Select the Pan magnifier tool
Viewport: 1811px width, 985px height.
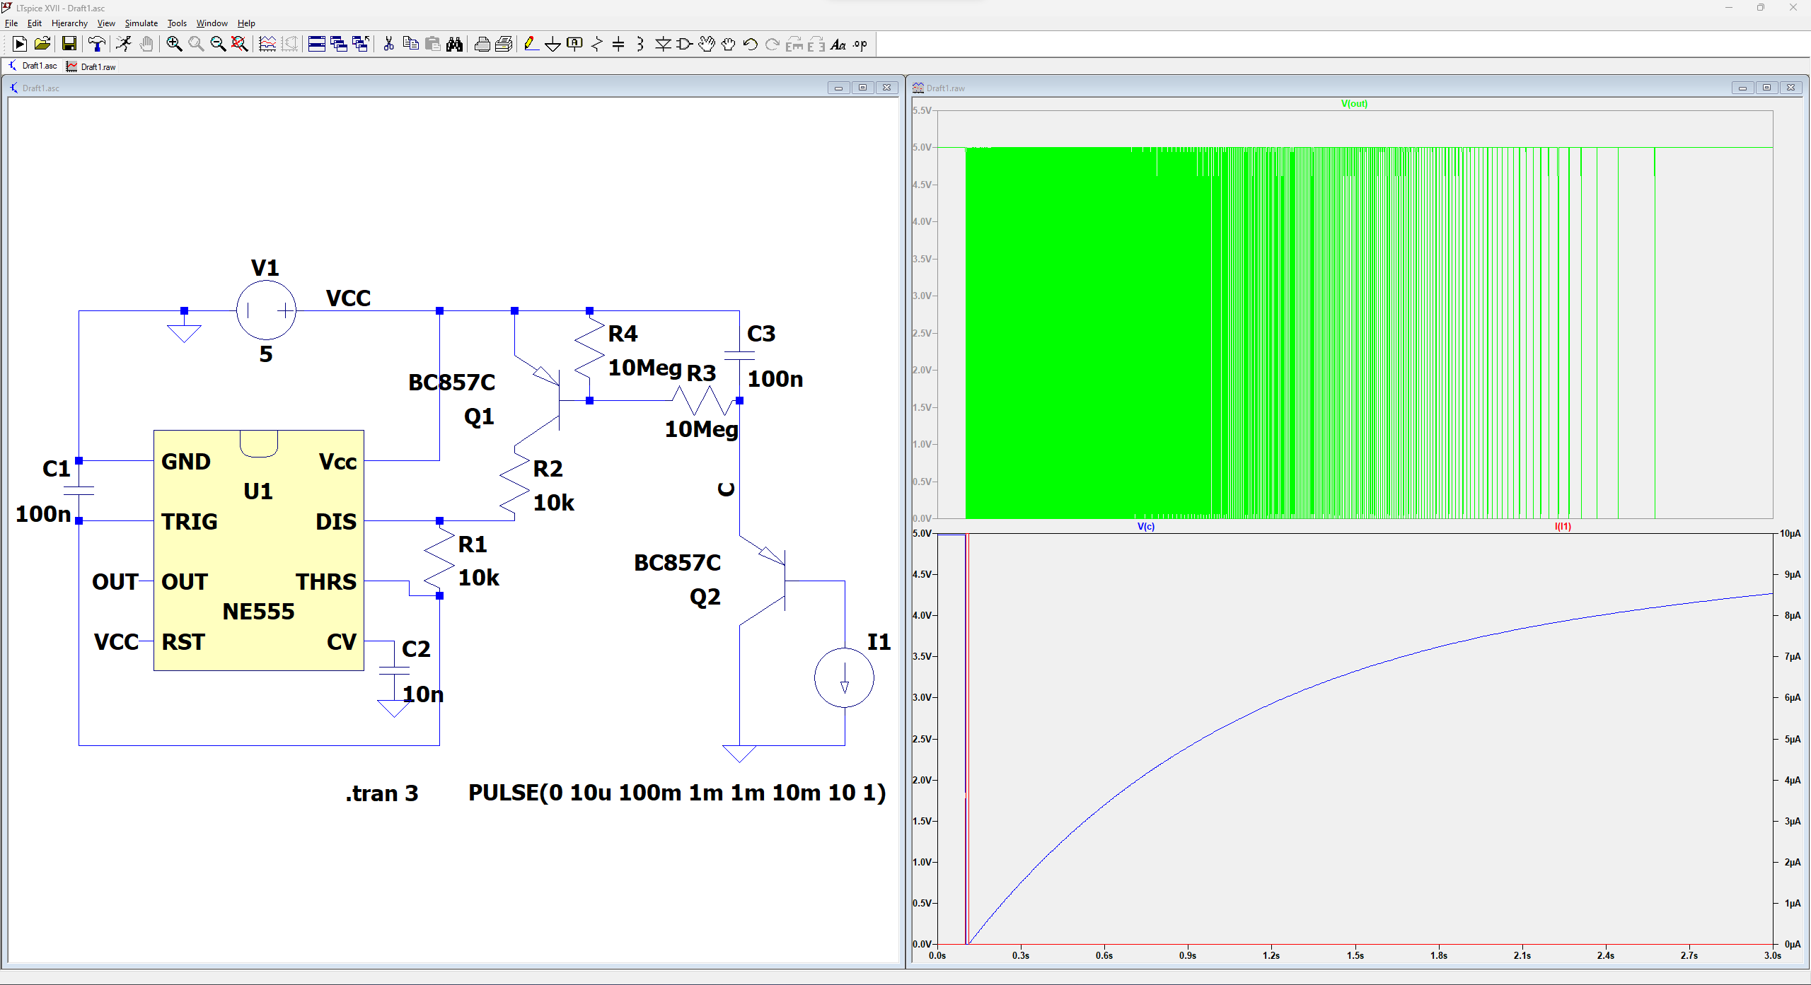196,44
